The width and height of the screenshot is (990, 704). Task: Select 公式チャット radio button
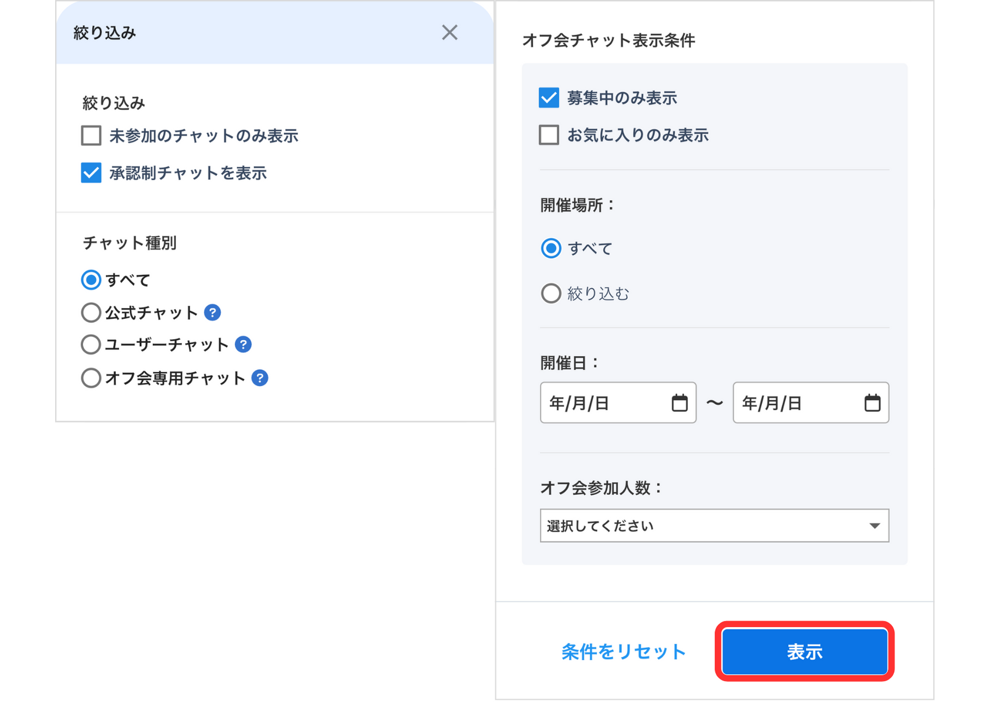[91, 312]
